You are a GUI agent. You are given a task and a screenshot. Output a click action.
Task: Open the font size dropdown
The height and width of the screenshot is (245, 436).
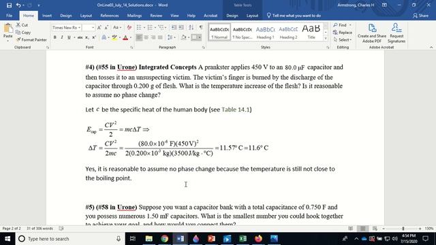pos(93,27)
